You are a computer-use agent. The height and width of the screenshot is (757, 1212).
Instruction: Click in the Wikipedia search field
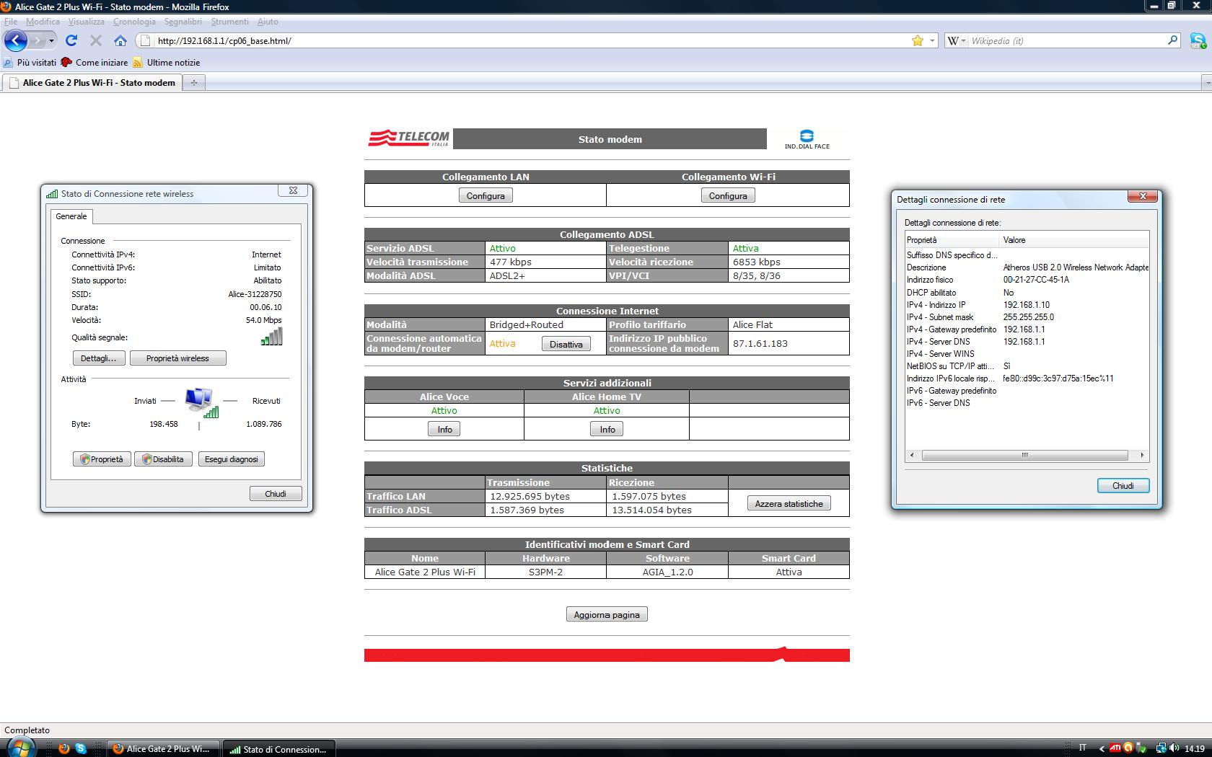click(x=1066, y=41)
